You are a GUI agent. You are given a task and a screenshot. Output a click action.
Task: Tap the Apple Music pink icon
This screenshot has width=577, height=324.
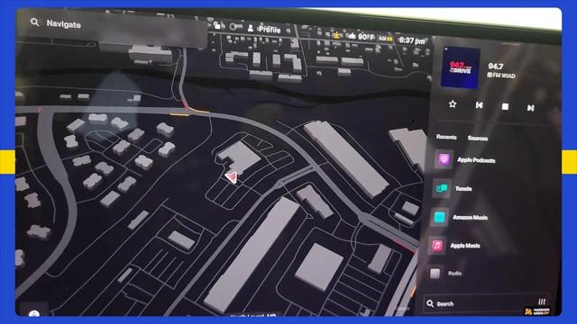437,246
